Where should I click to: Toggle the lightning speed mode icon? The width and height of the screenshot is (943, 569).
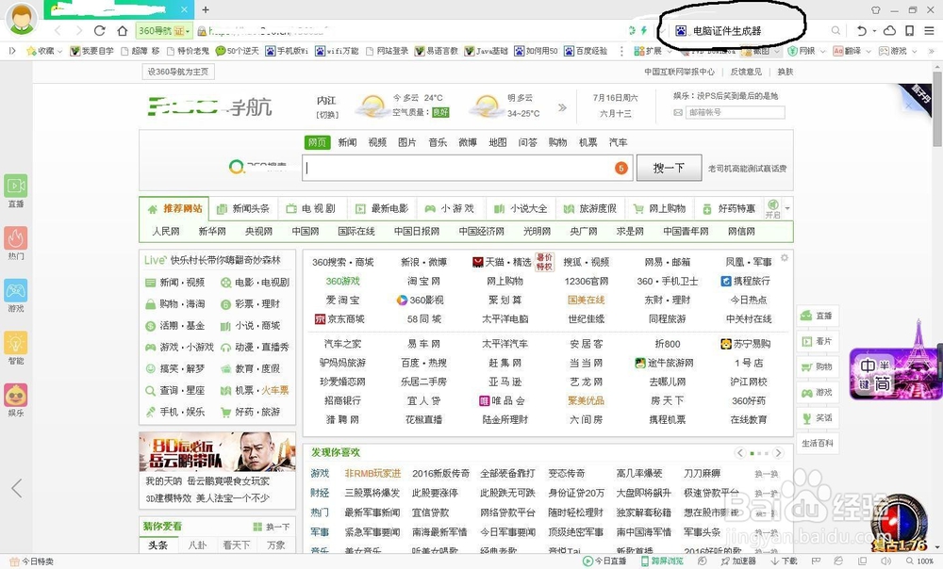click(x=644, y=31)
